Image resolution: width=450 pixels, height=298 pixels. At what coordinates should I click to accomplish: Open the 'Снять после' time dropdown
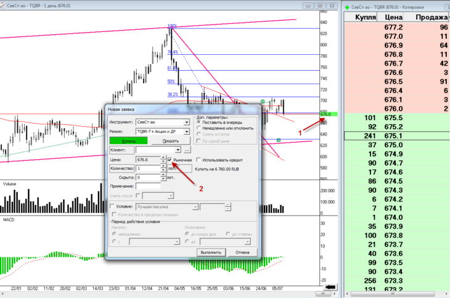[171, 196]
